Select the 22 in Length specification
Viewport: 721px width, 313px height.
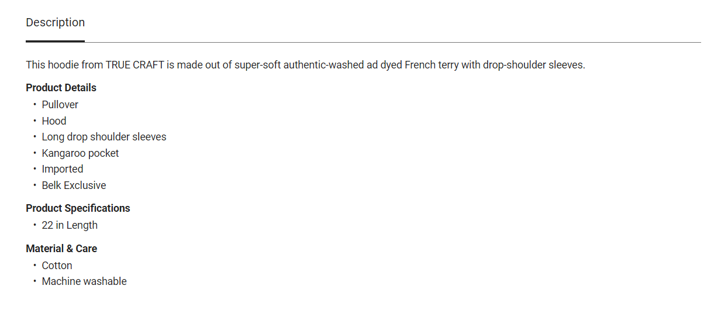point(70,225)
